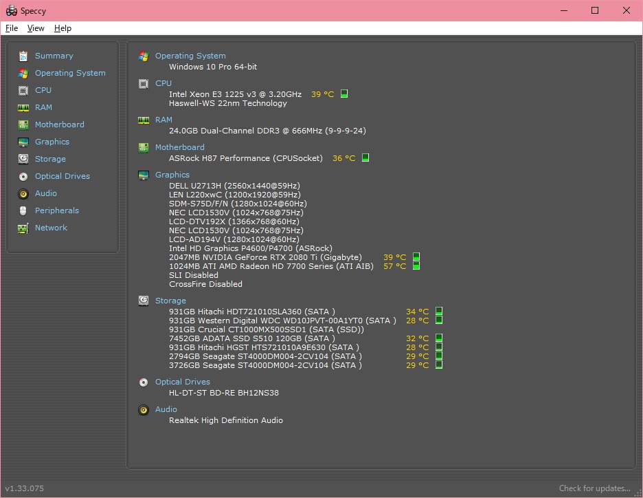Click the Graphics heading link in summary

pos(172,175)
